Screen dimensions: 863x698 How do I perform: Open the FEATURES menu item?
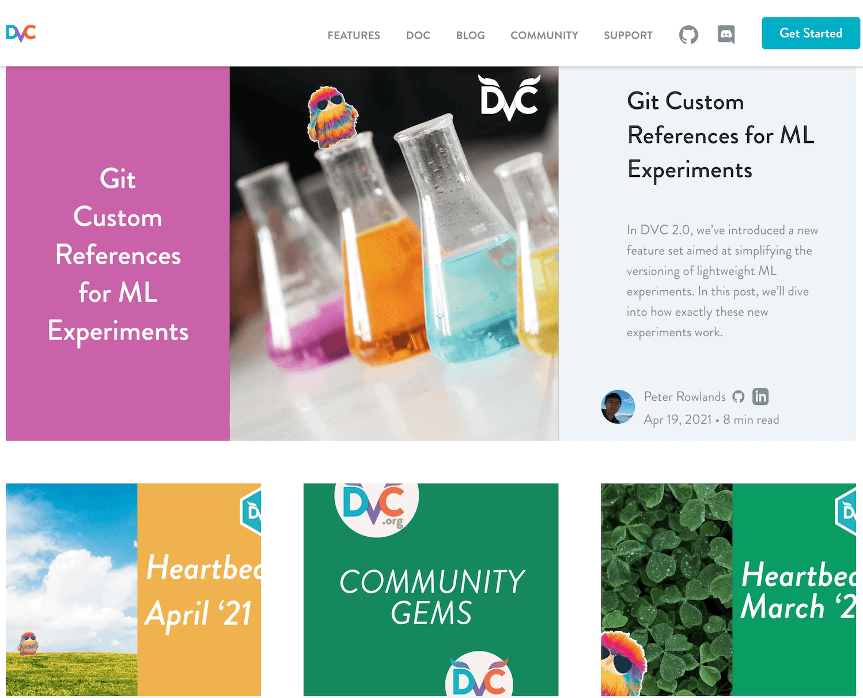coord(354,35)
